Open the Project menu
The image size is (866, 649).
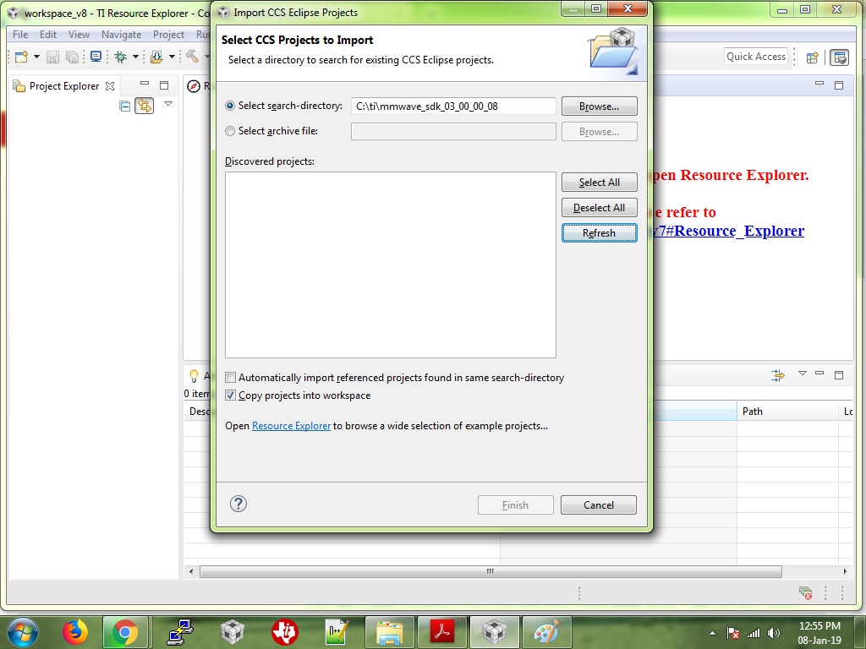(168, 34)
